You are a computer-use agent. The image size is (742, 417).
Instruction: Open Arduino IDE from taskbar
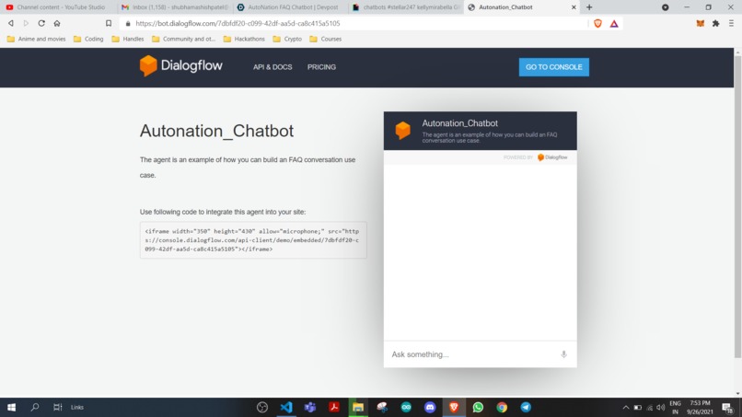coord(406,407)
